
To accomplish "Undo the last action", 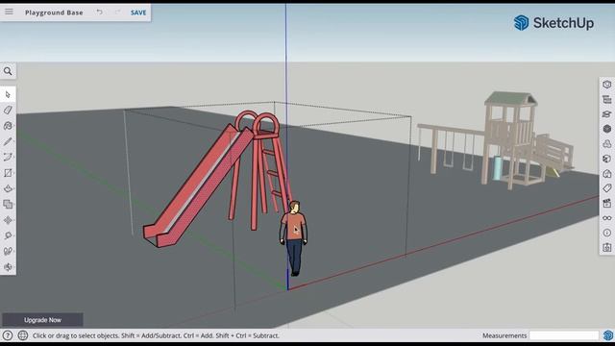I will pyautogui.click(x=100, y=12).
